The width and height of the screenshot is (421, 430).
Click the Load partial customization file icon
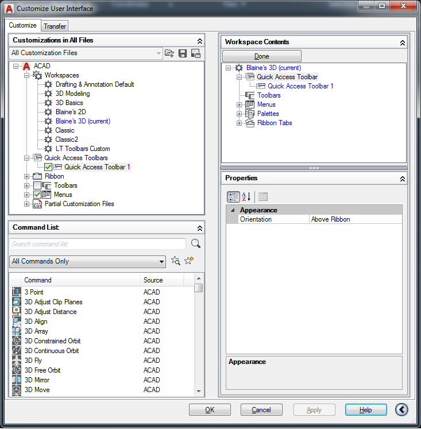click(x=169, y=53)
